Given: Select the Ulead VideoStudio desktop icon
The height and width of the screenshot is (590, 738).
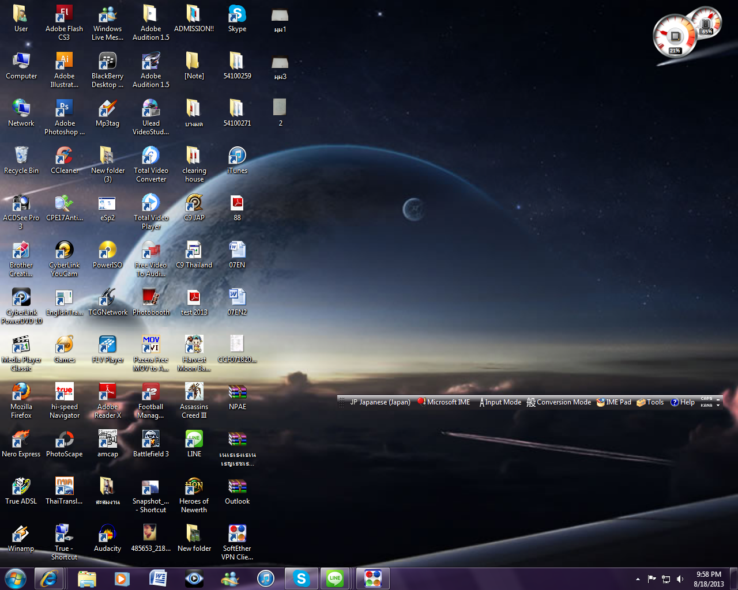Looking at the screenshot, I should coord(150,117).
